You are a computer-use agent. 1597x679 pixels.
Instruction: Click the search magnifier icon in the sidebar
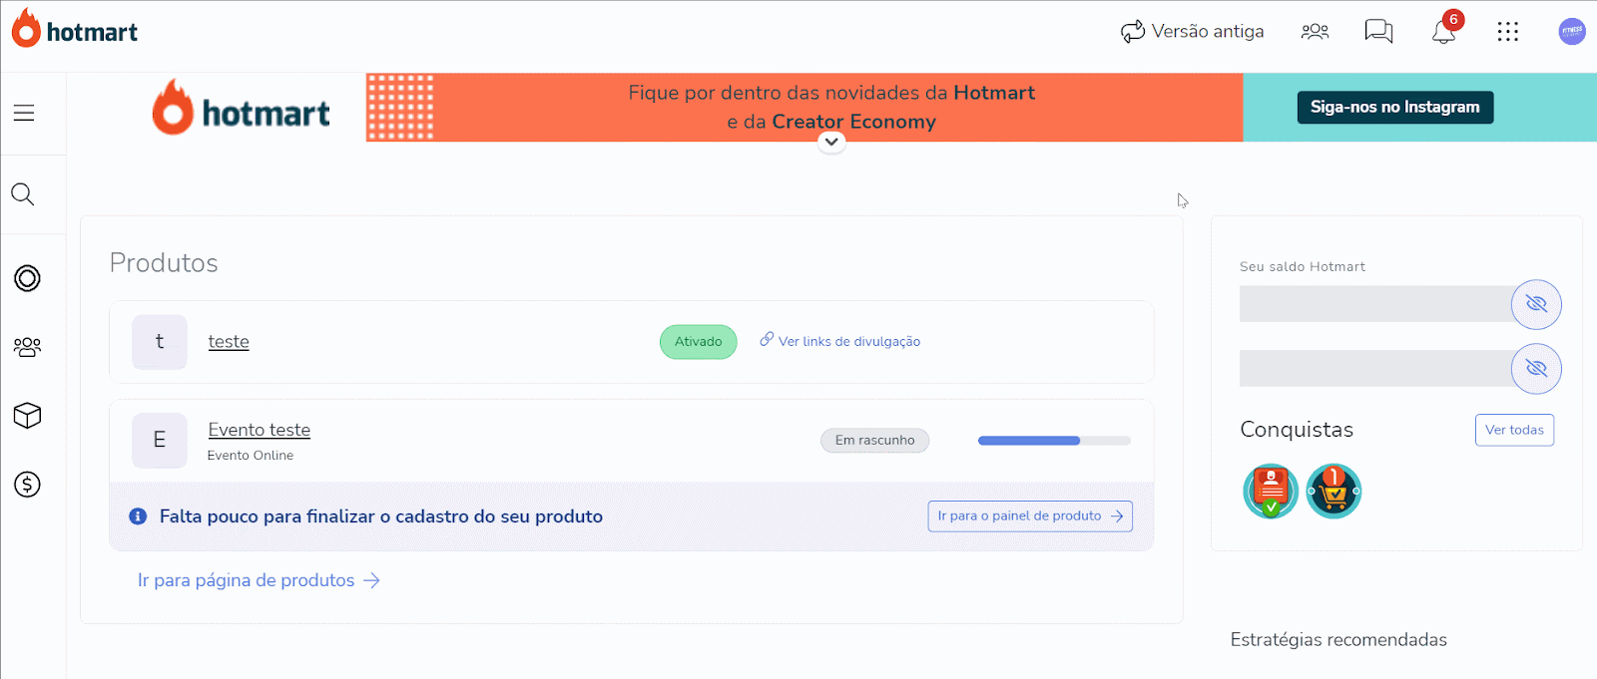tap(23, 194)
